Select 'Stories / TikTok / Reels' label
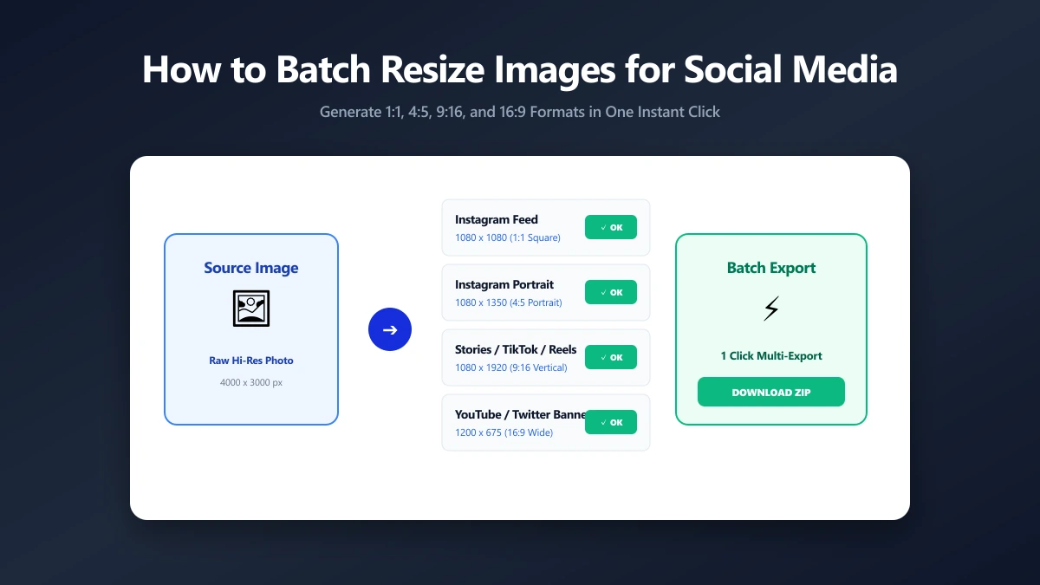The image size is (1040, 585). [516, 349]
